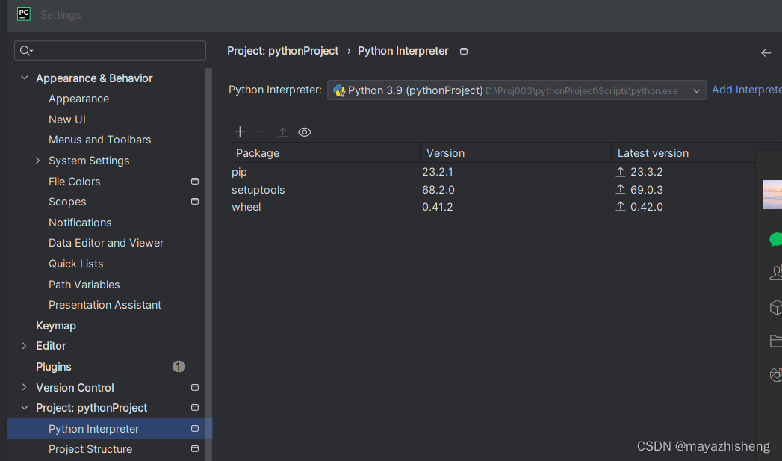Screen dimensions: 782x461
Task: Click the sunset avatar thumbnail at right edge
Action: (x=772, y=194)
